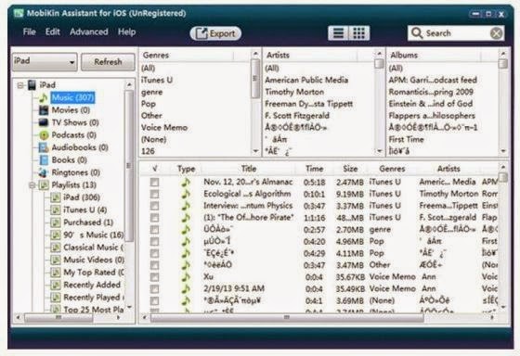The width and height of the screenshot is (520, 356).
Task: Click the Recently Added playlist icon
Action: 56,285
